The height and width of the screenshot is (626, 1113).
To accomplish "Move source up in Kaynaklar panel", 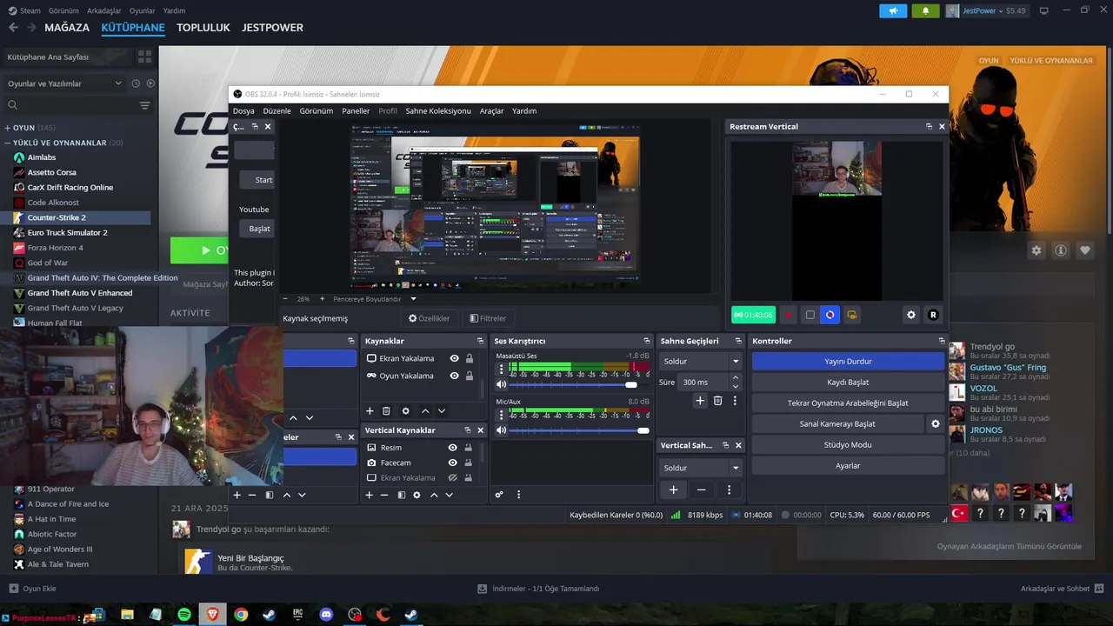I will [425, 411].
